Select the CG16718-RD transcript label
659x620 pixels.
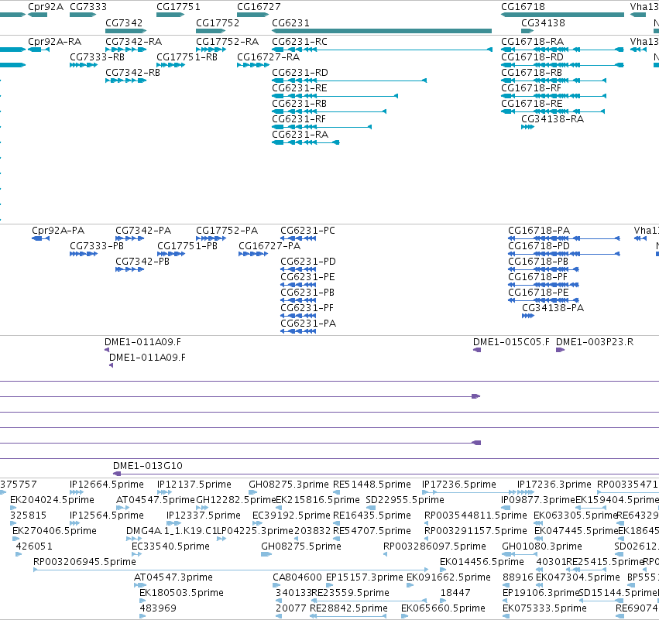[x=532, y=57]
